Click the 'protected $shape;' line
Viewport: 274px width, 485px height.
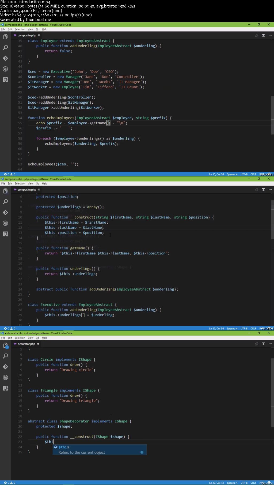click(54, 426)
